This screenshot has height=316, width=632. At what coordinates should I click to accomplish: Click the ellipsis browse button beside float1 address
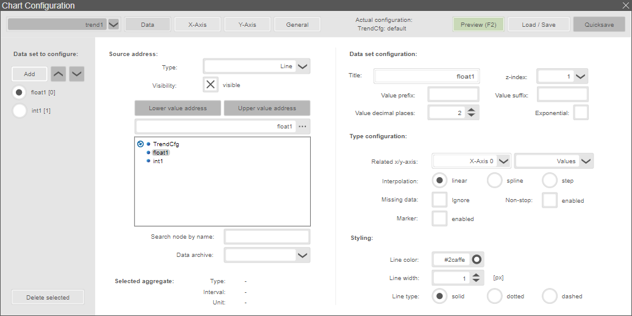pos(303,127)
